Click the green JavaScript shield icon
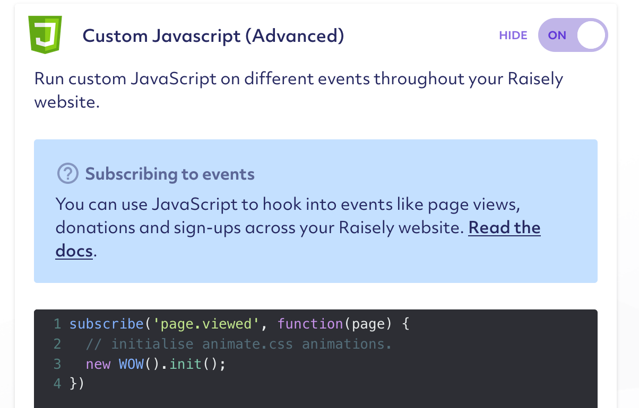This screenshot has width=639, height=408. (45, 35)
